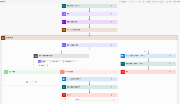Expand the 開始して承認を待機 action card
This screenshot has height=104, width=180.
coord(89,45)
